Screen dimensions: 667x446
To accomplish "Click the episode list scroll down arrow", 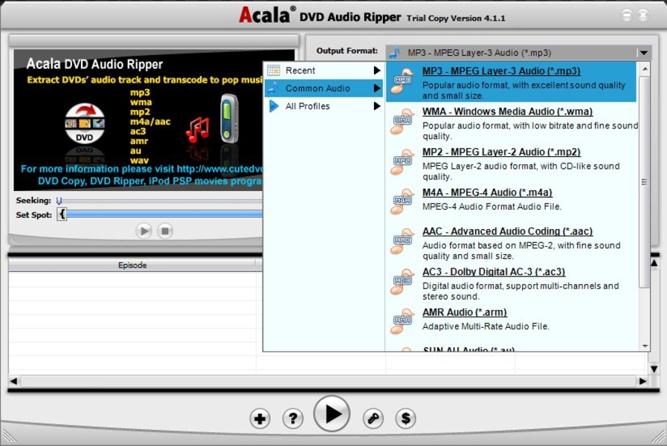I will coord(654,369).
